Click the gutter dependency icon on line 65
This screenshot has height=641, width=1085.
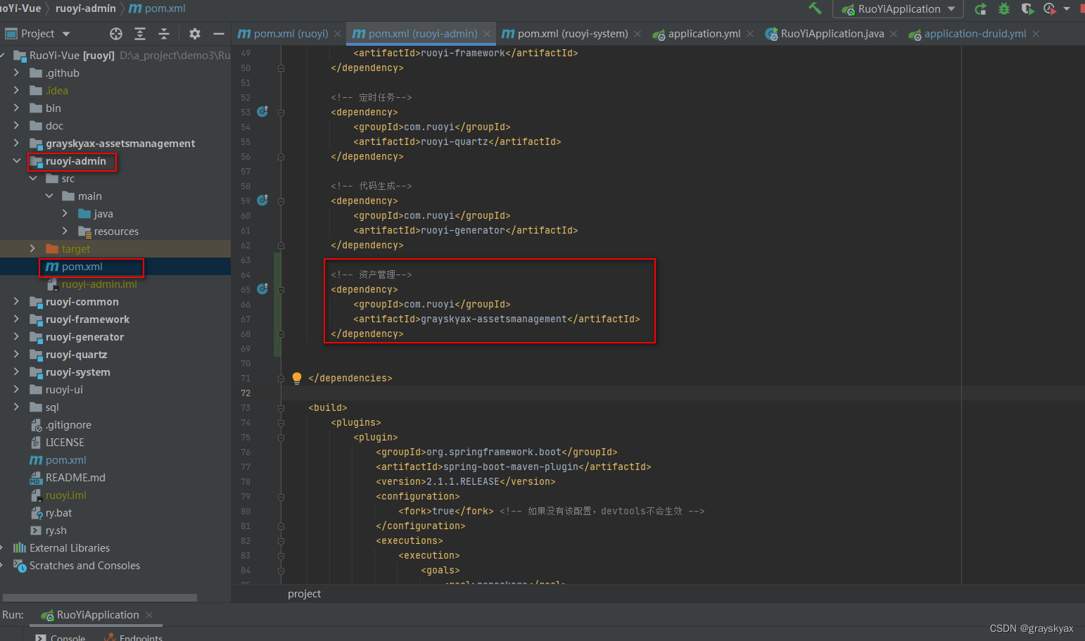click(x=262, y=288)
